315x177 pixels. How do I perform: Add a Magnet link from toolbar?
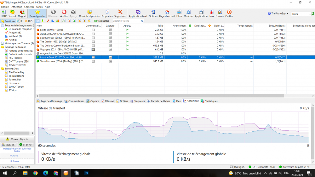pyautogui.click(x=22, y=14)
